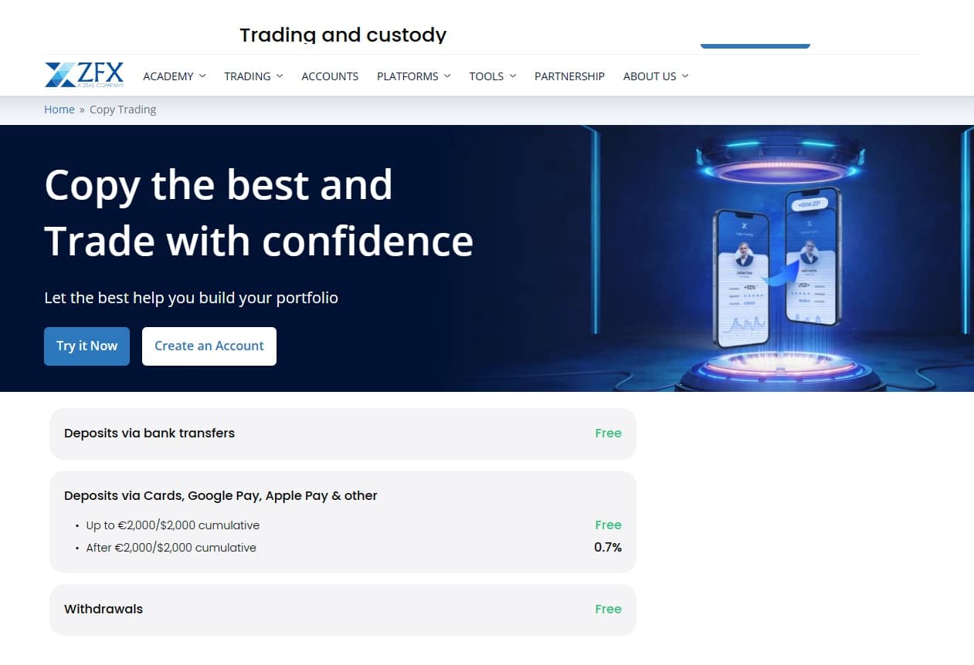The width and height of the screenshot is (974, 665).
Task: Click the Deposits via bank transfers row
Action: (x=342, y=433)
